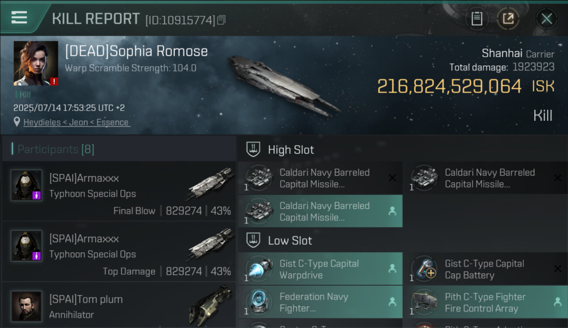Click the High Slot shield icon

(x=254, y=150)
